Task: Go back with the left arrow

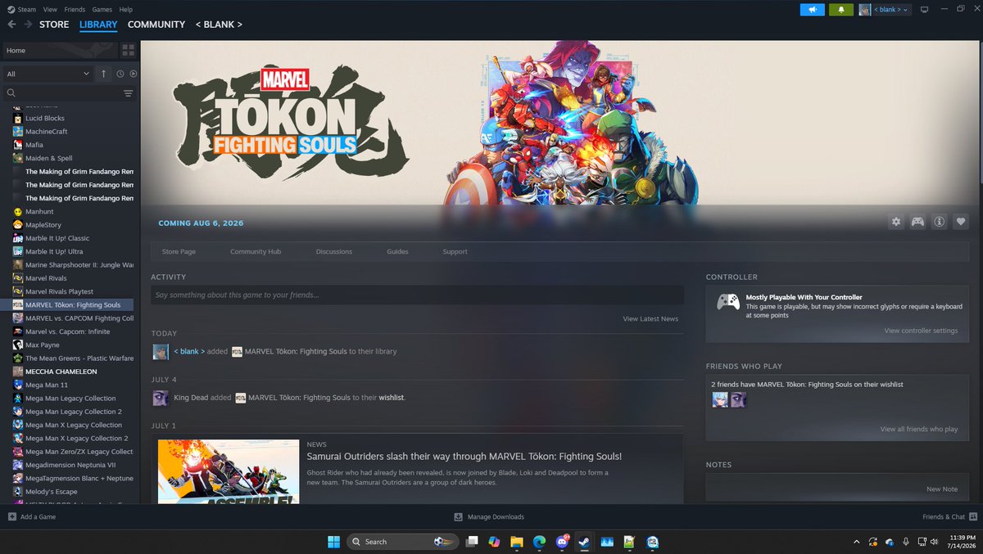Action: 11,25
